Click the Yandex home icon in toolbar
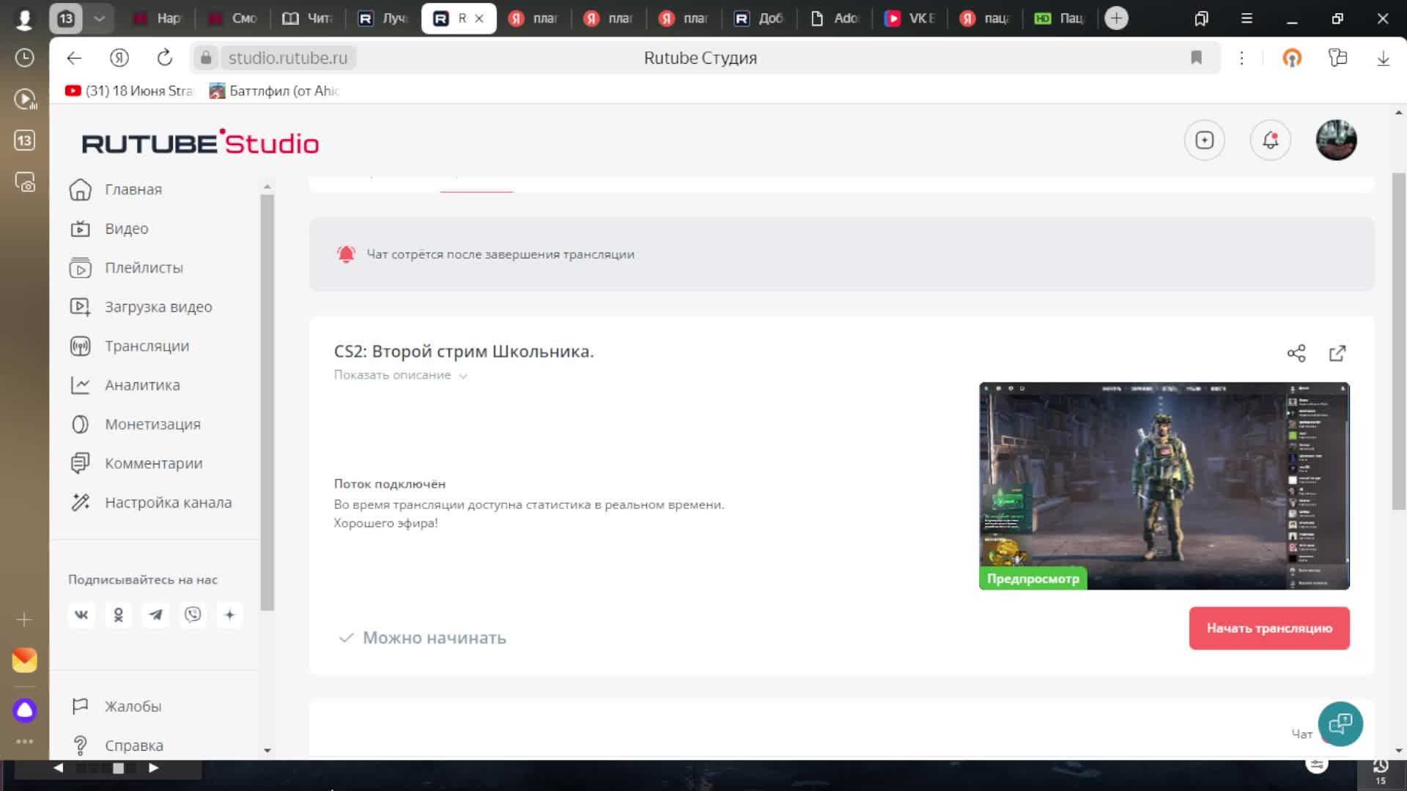Viewport: 1407px width, 791px height. [119, 58]
